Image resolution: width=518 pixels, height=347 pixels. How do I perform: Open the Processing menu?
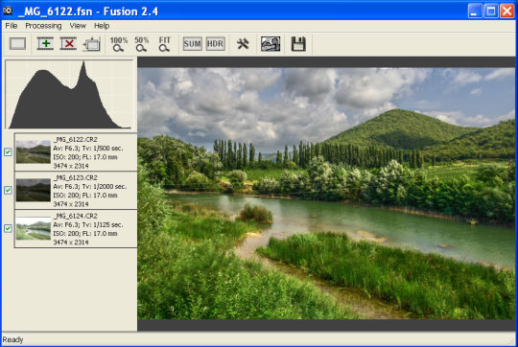[x=43, y=26]
